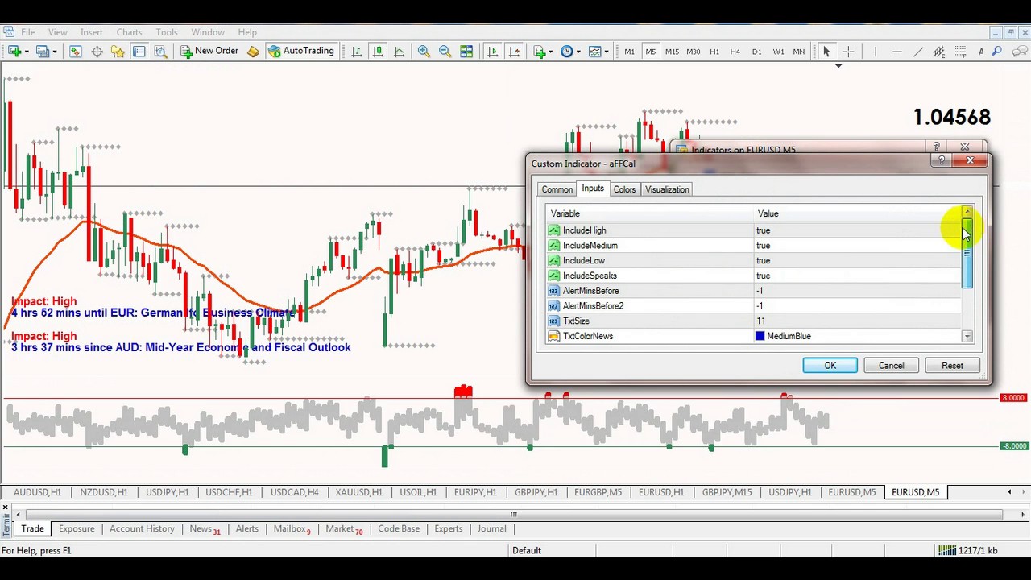Draw a vertical line tool

coord(876,52)
